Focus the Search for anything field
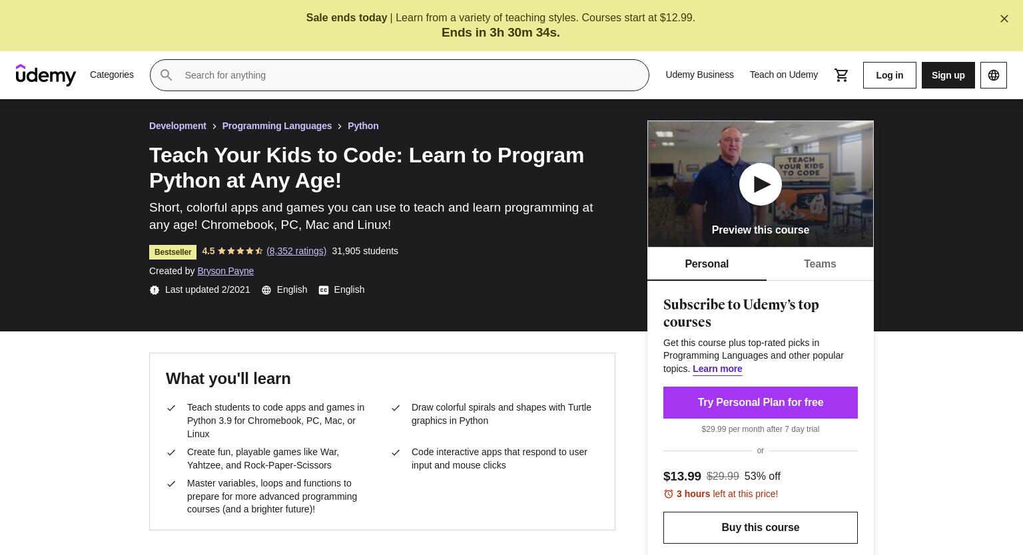 (x=400, y=75)
